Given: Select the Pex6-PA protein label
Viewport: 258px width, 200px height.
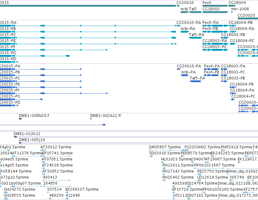Looking at the screenshot, I should [212, 66].
